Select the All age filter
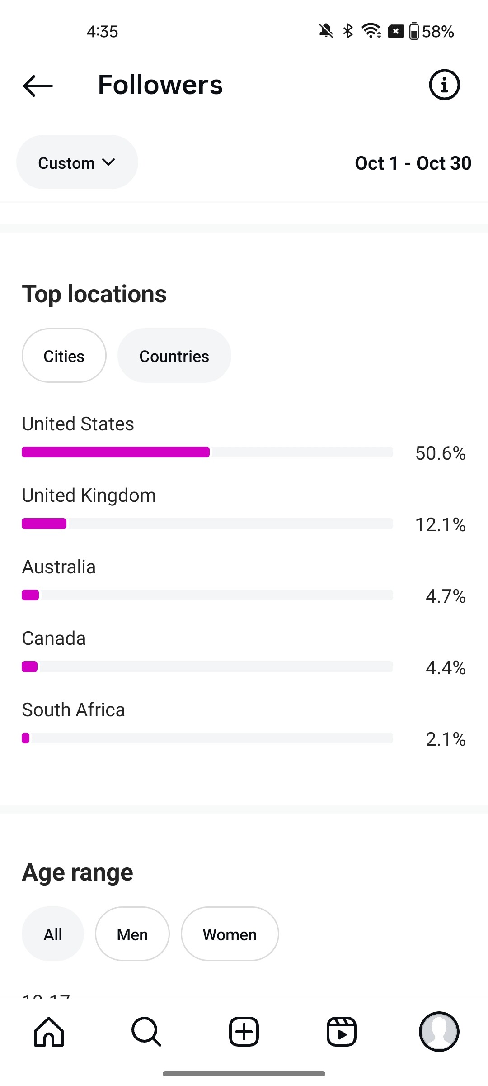 [x=53, y=934]
